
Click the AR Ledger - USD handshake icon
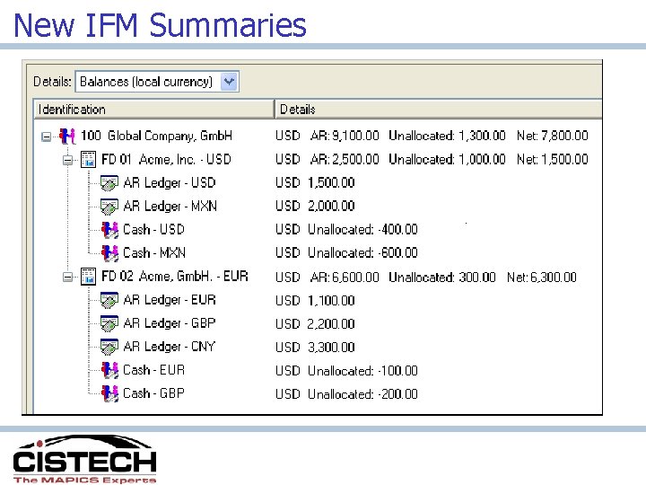109,183
